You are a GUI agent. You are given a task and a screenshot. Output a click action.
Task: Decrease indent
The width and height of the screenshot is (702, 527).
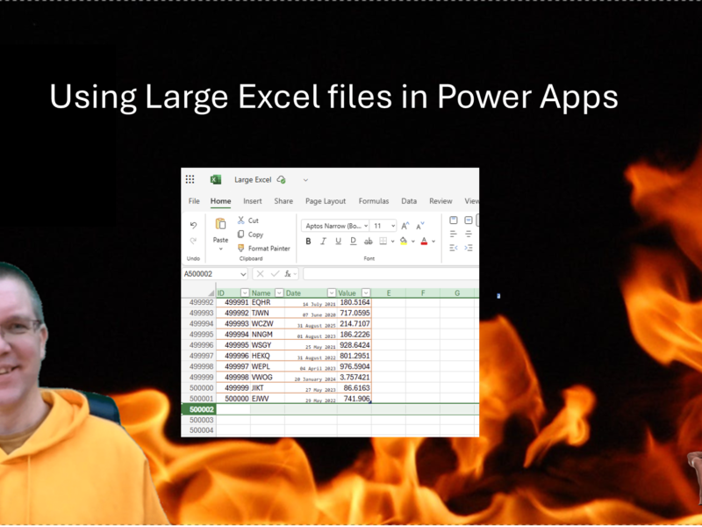tap(454, 248)
